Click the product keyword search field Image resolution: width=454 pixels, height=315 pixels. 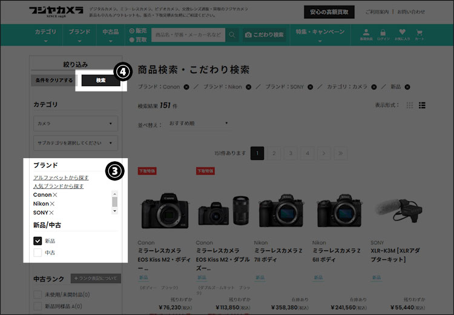pos(188,35)
